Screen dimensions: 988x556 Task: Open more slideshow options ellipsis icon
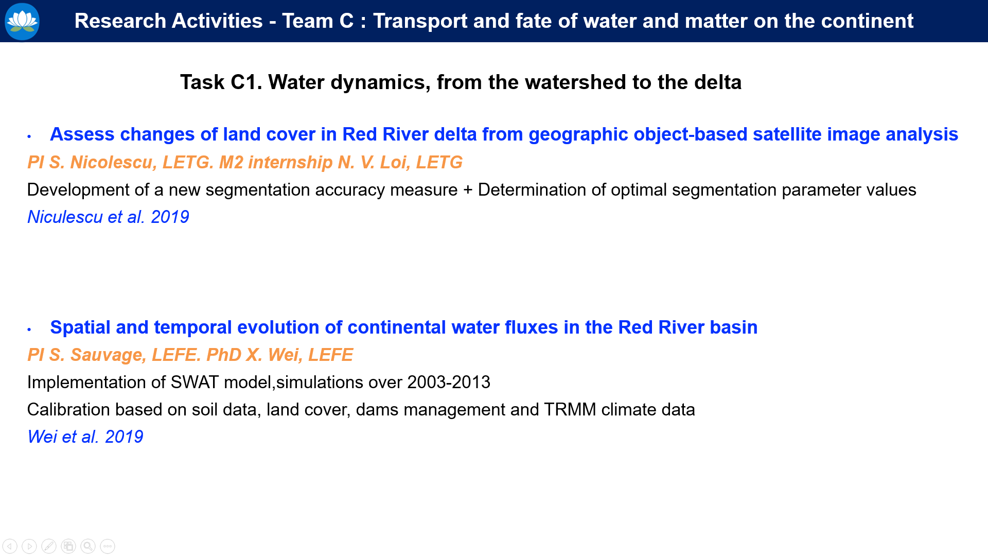tap(108, 546)
